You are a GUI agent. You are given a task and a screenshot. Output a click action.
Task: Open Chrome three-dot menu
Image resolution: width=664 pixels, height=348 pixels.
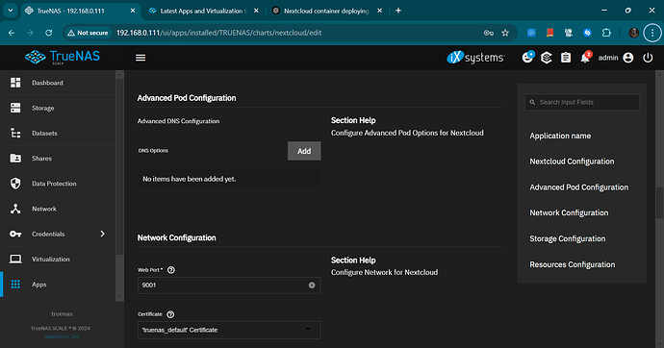tap(652, 33)
